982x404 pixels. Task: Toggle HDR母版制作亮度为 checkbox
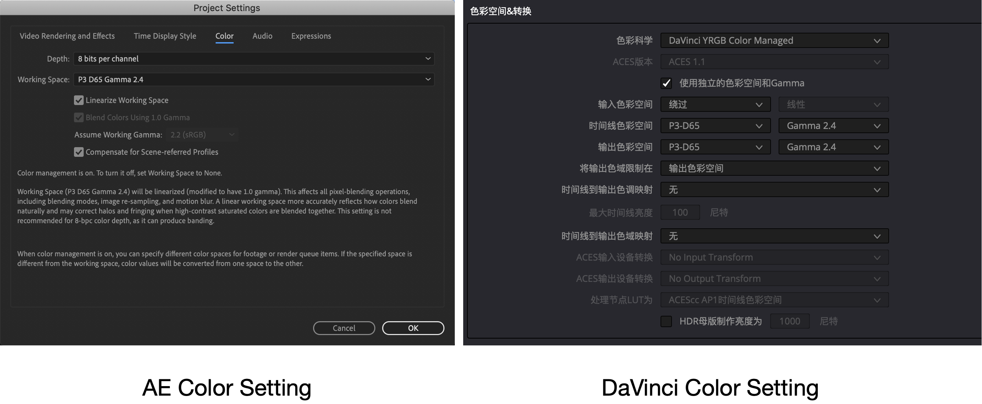click(666, 321)
